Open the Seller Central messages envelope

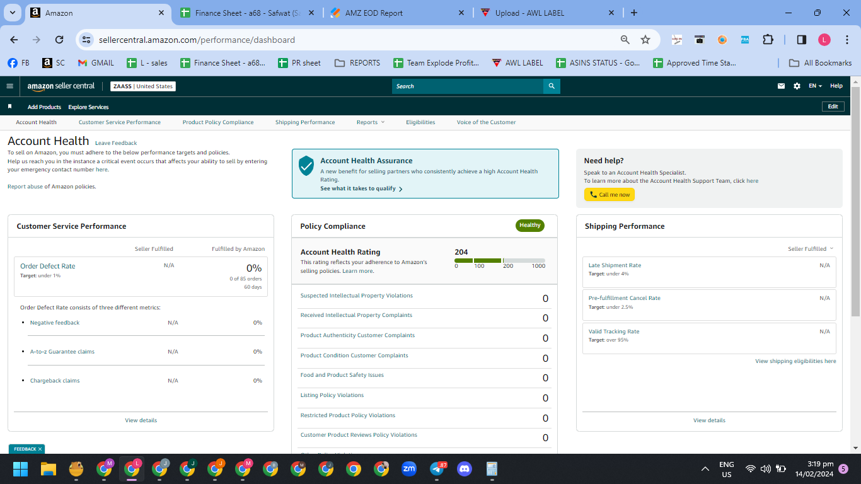click(782, 86)
